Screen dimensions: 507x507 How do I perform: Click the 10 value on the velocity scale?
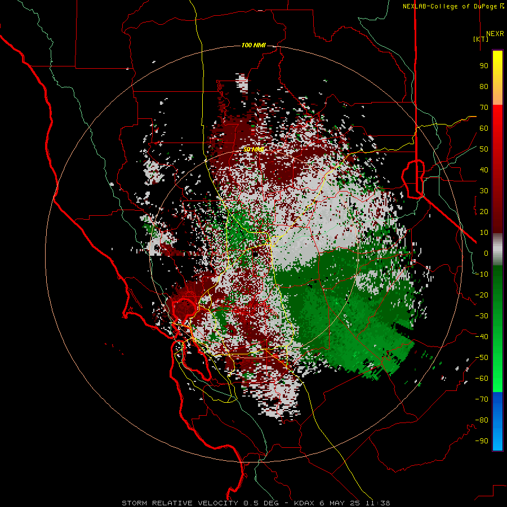click(x=484, y=233)
